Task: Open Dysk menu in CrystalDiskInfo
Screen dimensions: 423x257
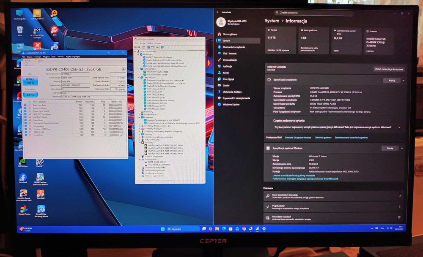Action: click(x=53, y=57)
